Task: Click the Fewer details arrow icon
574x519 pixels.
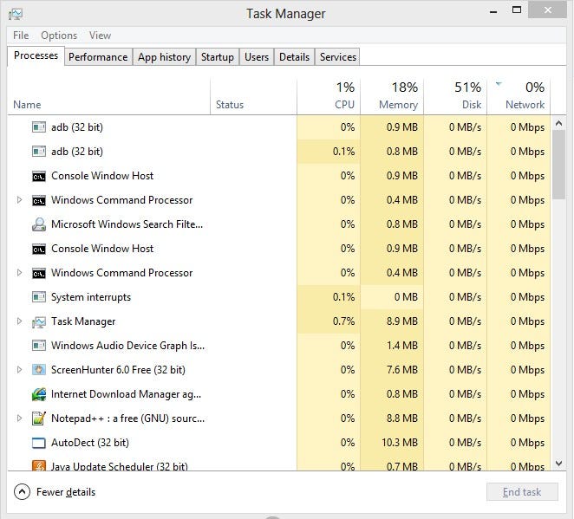Action: tap(22, 492)
